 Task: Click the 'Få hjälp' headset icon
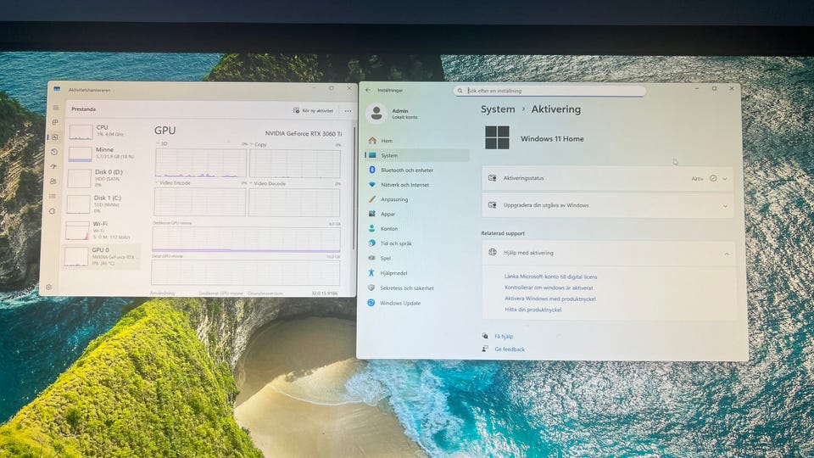tap(485, 336)
